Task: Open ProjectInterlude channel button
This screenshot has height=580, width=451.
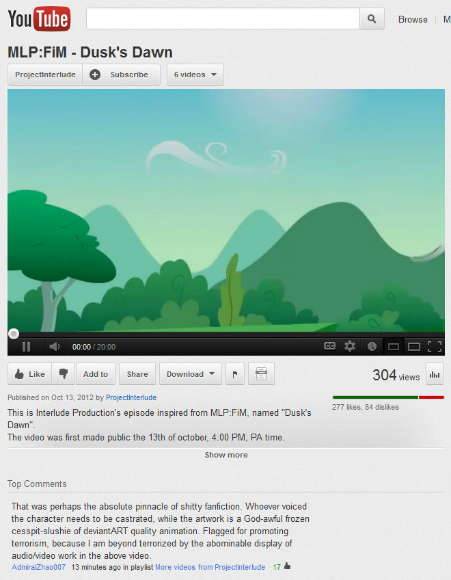Action: 45,75
